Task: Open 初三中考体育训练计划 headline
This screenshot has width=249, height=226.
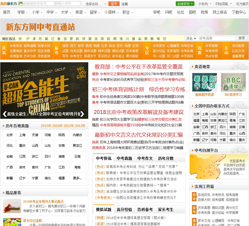Action: point(118,89)
